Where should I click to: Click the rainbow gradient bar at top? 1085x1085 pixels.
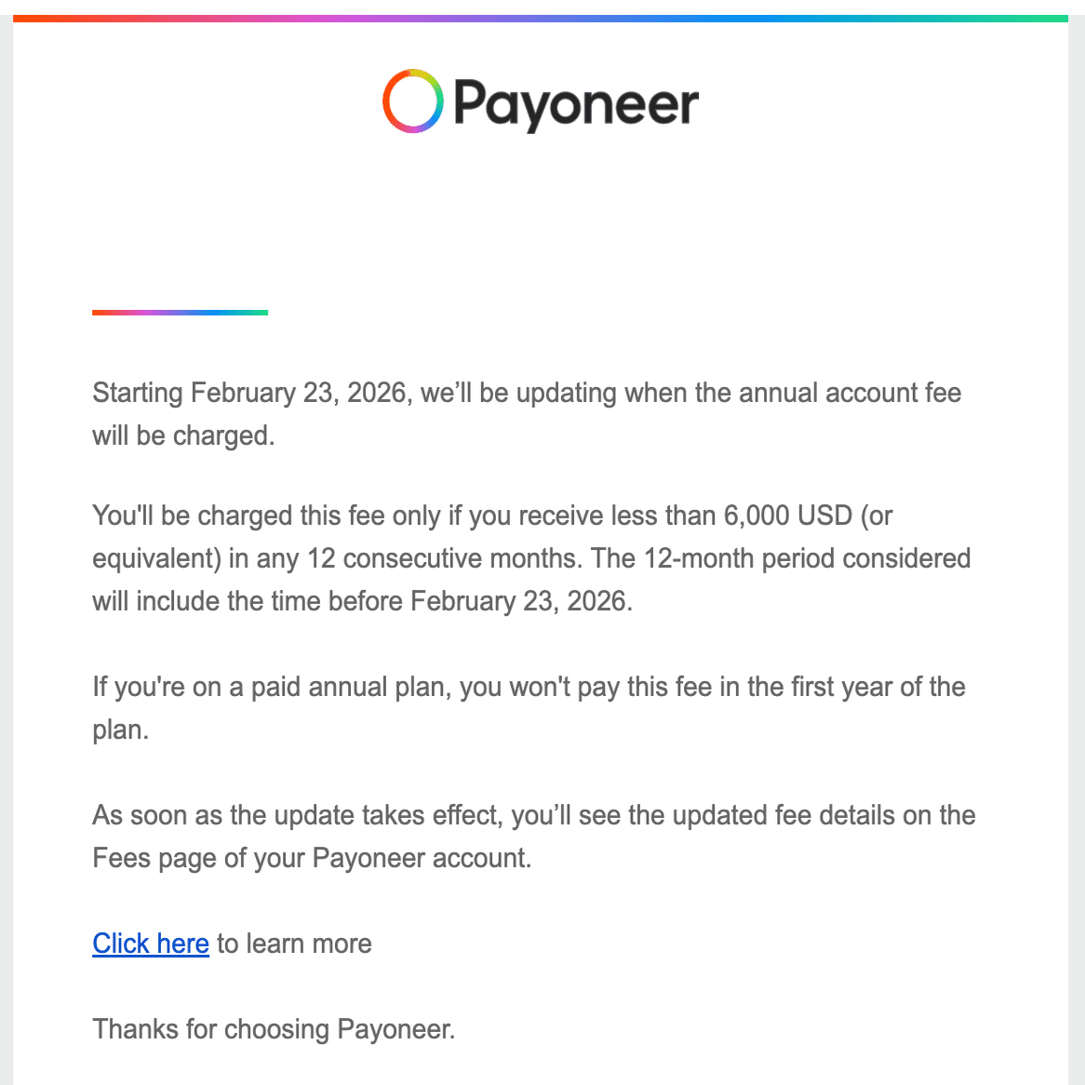click(541, 18)
